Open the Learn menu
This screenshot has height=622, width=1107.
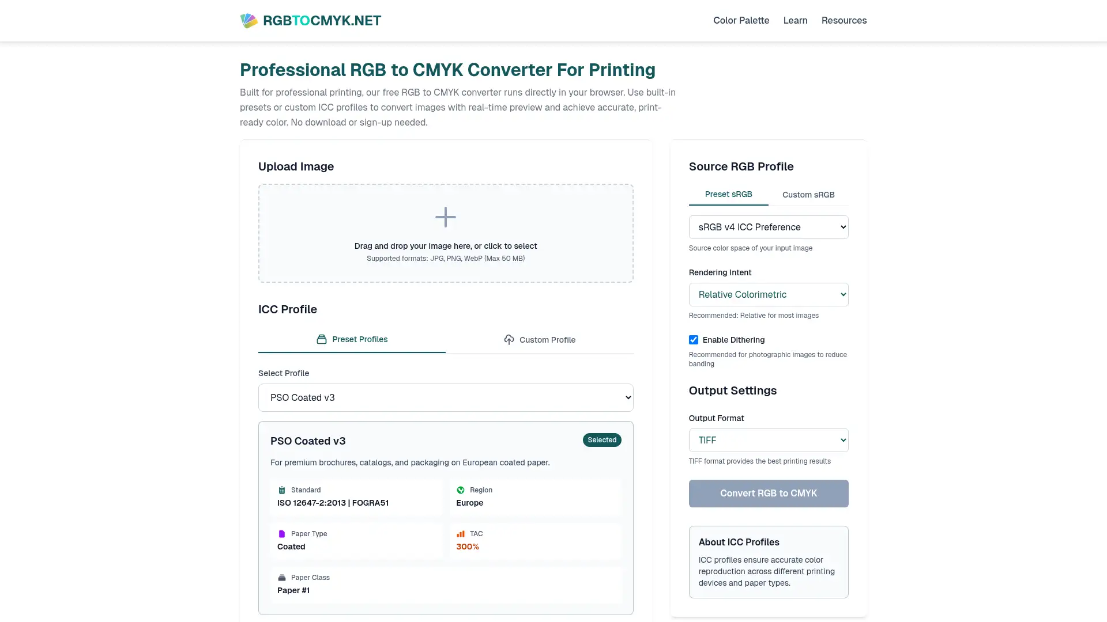[x=795, y=20]
